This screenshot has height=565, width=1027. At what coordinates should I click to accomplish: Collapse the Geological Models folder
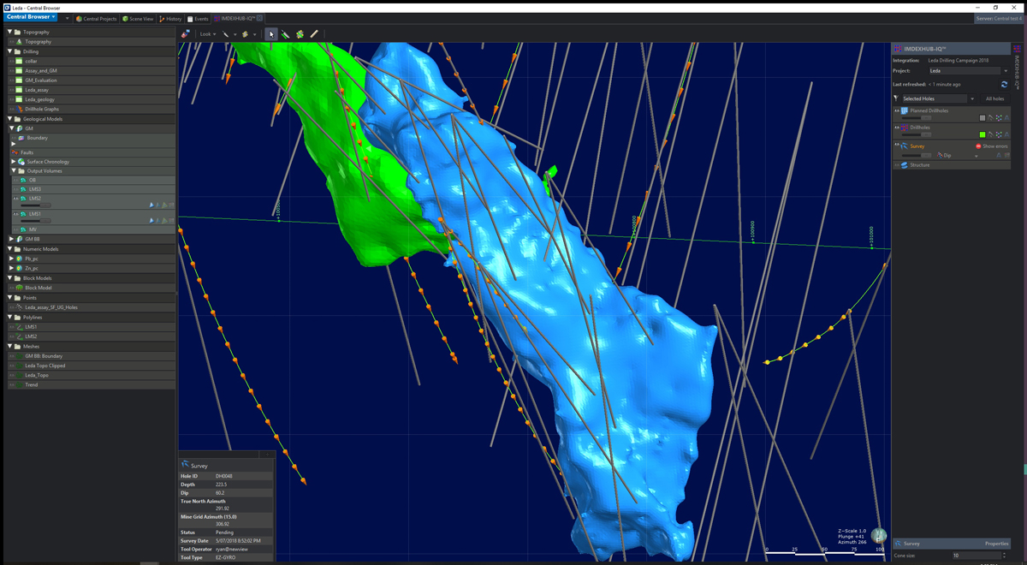[x=10, y=119]
